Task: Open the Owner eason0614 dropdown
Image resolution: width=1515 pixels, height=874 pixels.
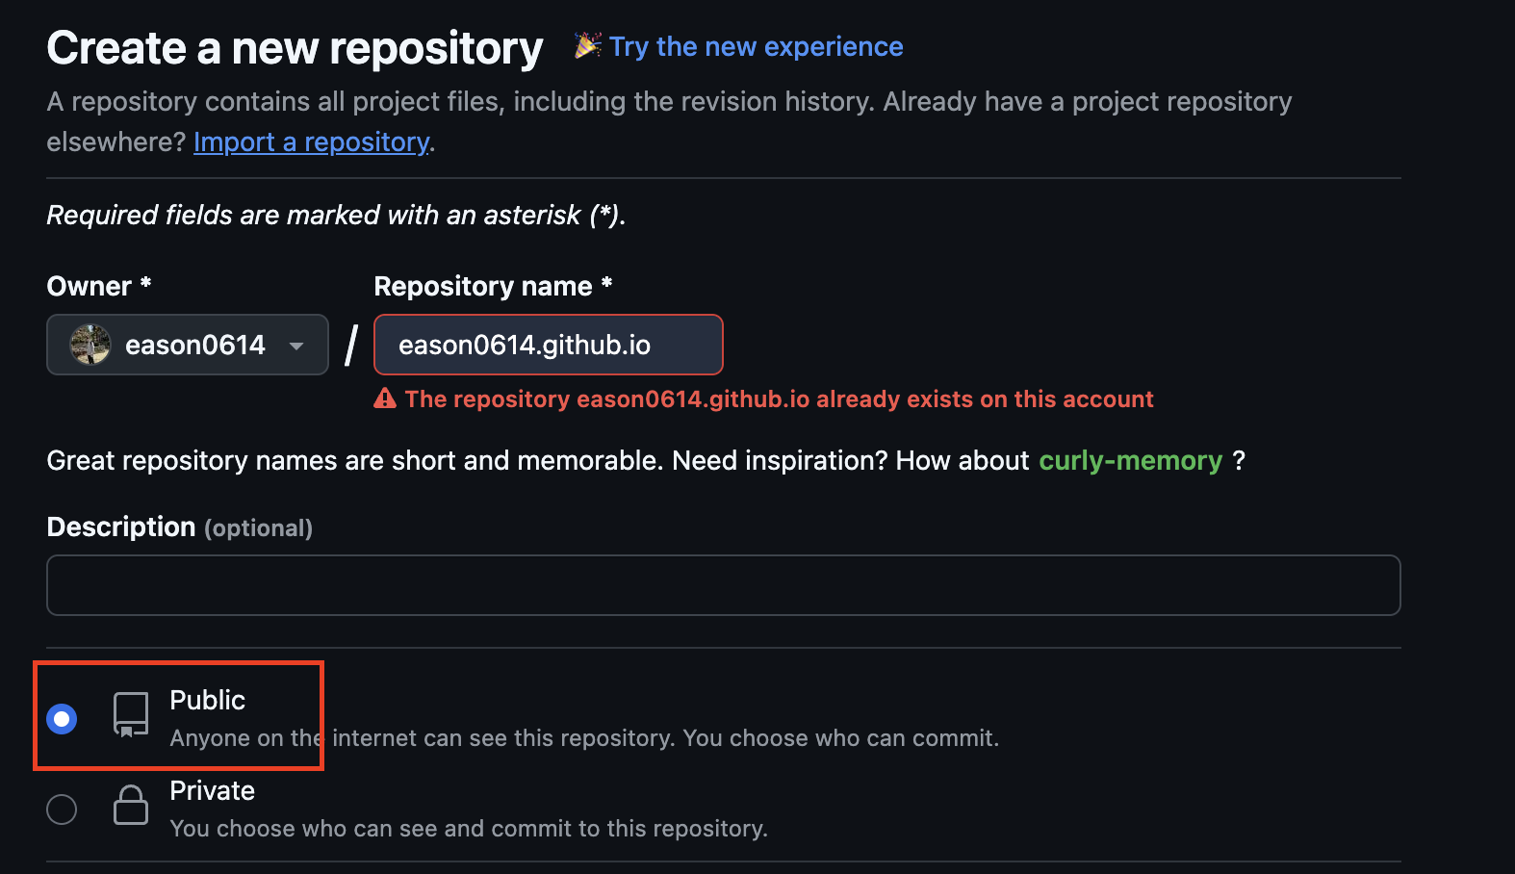Action: (x=188, y=345)
